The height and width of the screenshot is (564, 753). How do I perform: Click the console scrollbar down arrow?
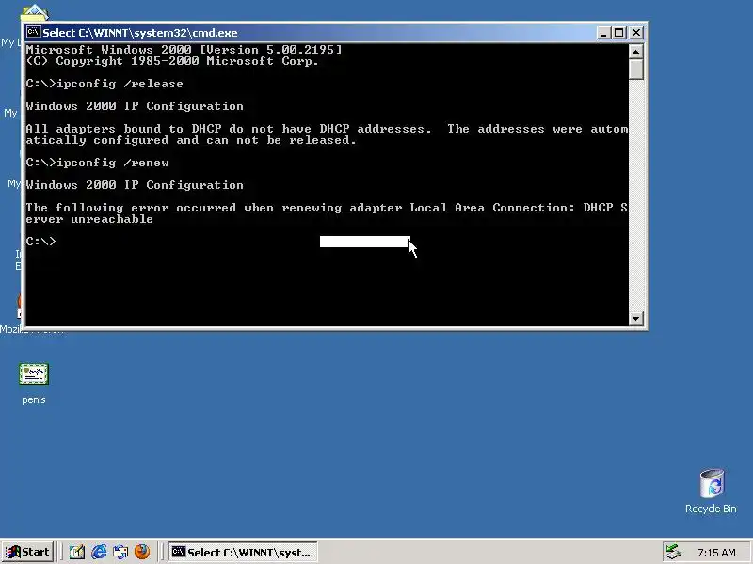(636, 318)
